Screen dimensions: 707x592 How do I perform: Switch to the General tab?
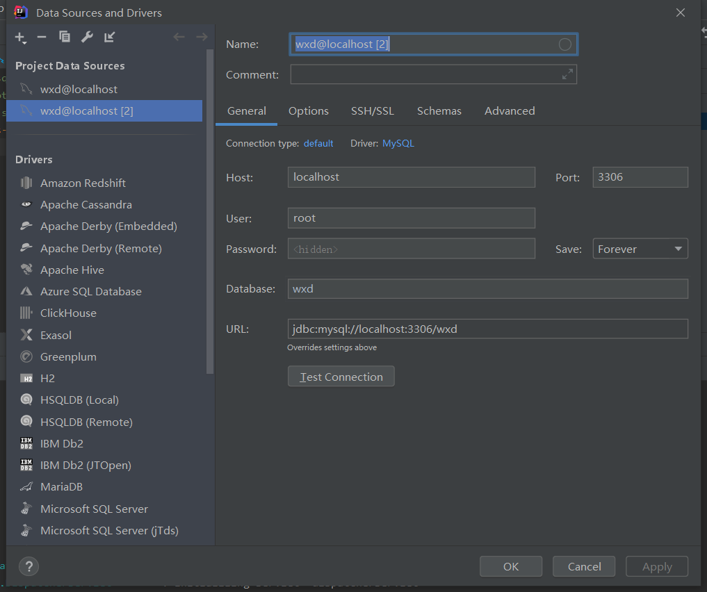coord(247,111)
